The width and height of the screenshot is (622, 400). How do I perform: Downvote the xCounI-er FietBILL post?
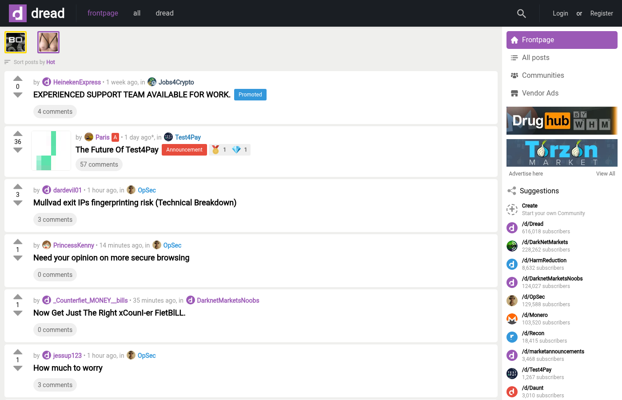coord(18,313)
